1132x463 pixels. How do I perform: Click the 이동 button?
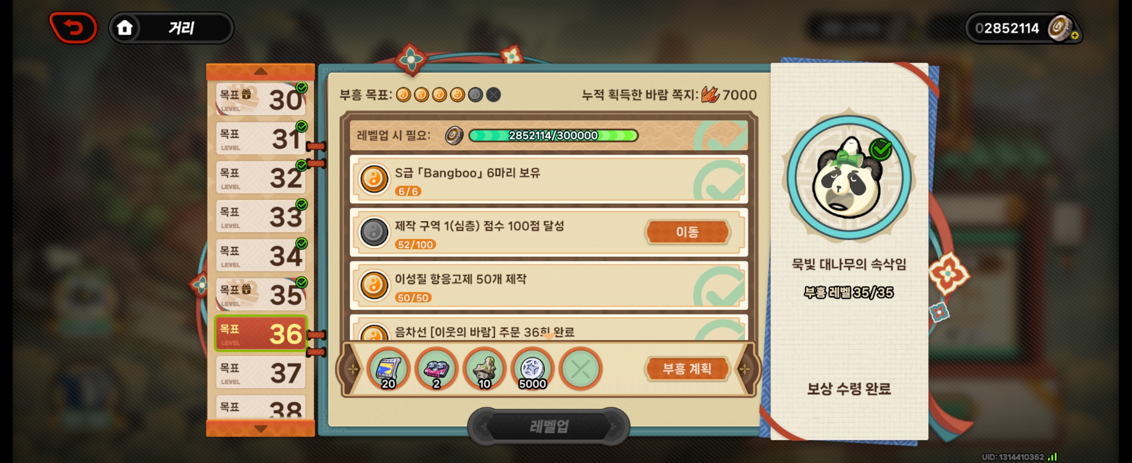[x=687, y=232]
